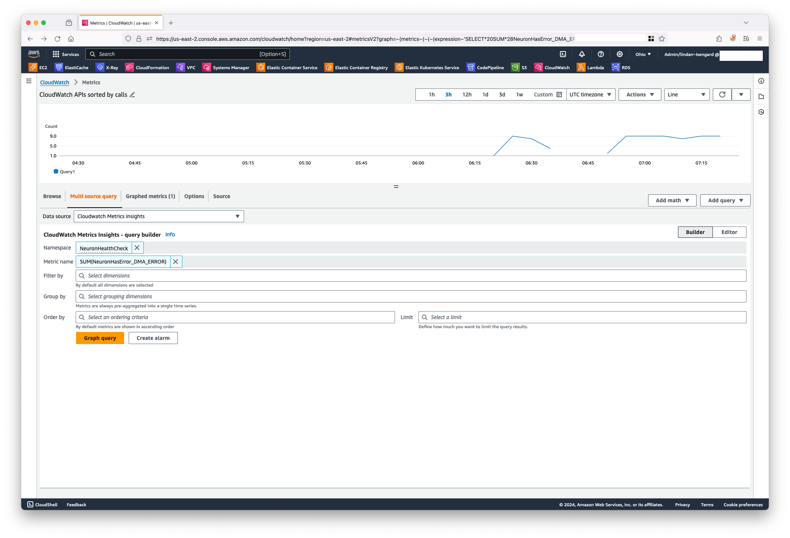Open the notifications bell icon

582,54
